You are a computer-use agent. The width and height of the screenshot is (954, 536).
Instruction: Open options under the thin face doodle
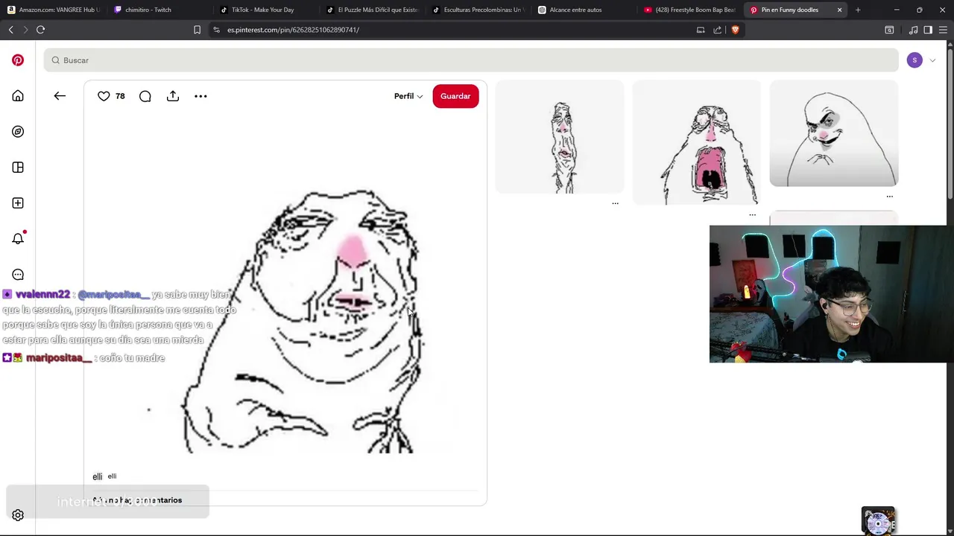[615, 203]
